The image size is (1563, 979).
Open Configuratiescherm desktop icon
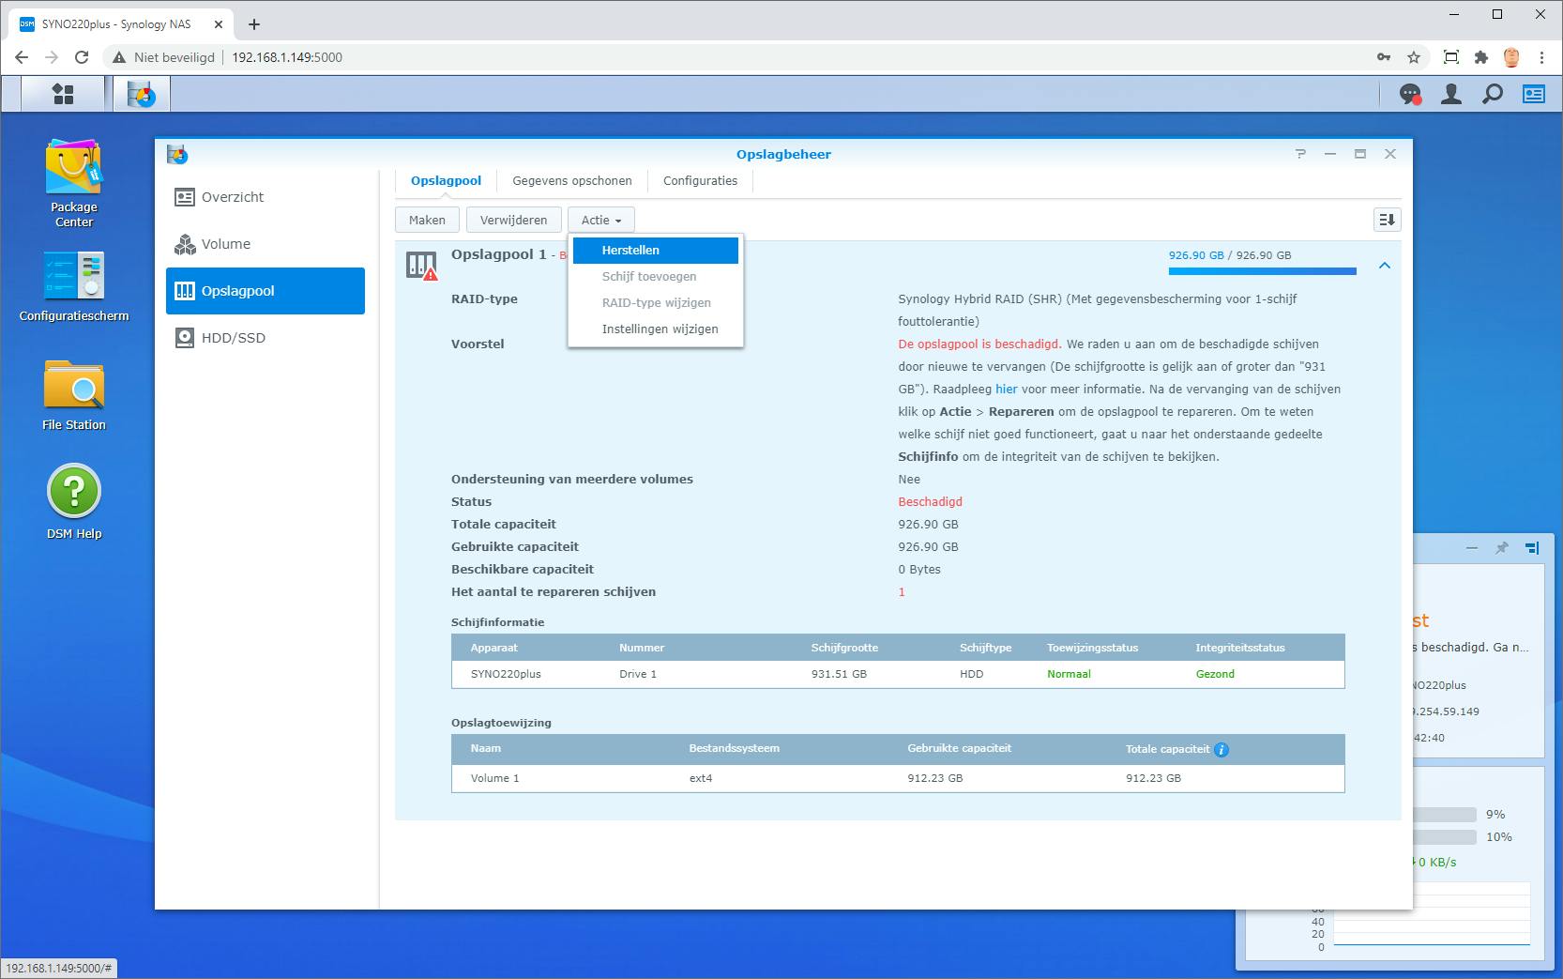pyautogui.click(x=74, y=286)
